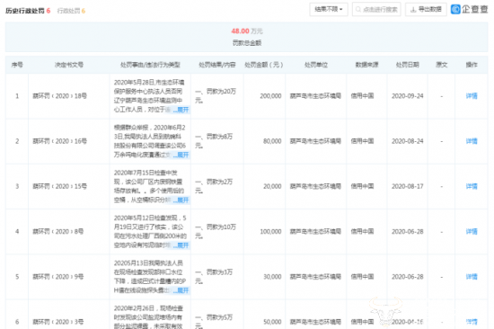Open the 结果不限 filter dropdown
The width and height of the screenshot is (494, 329).
tap(328, 10)
